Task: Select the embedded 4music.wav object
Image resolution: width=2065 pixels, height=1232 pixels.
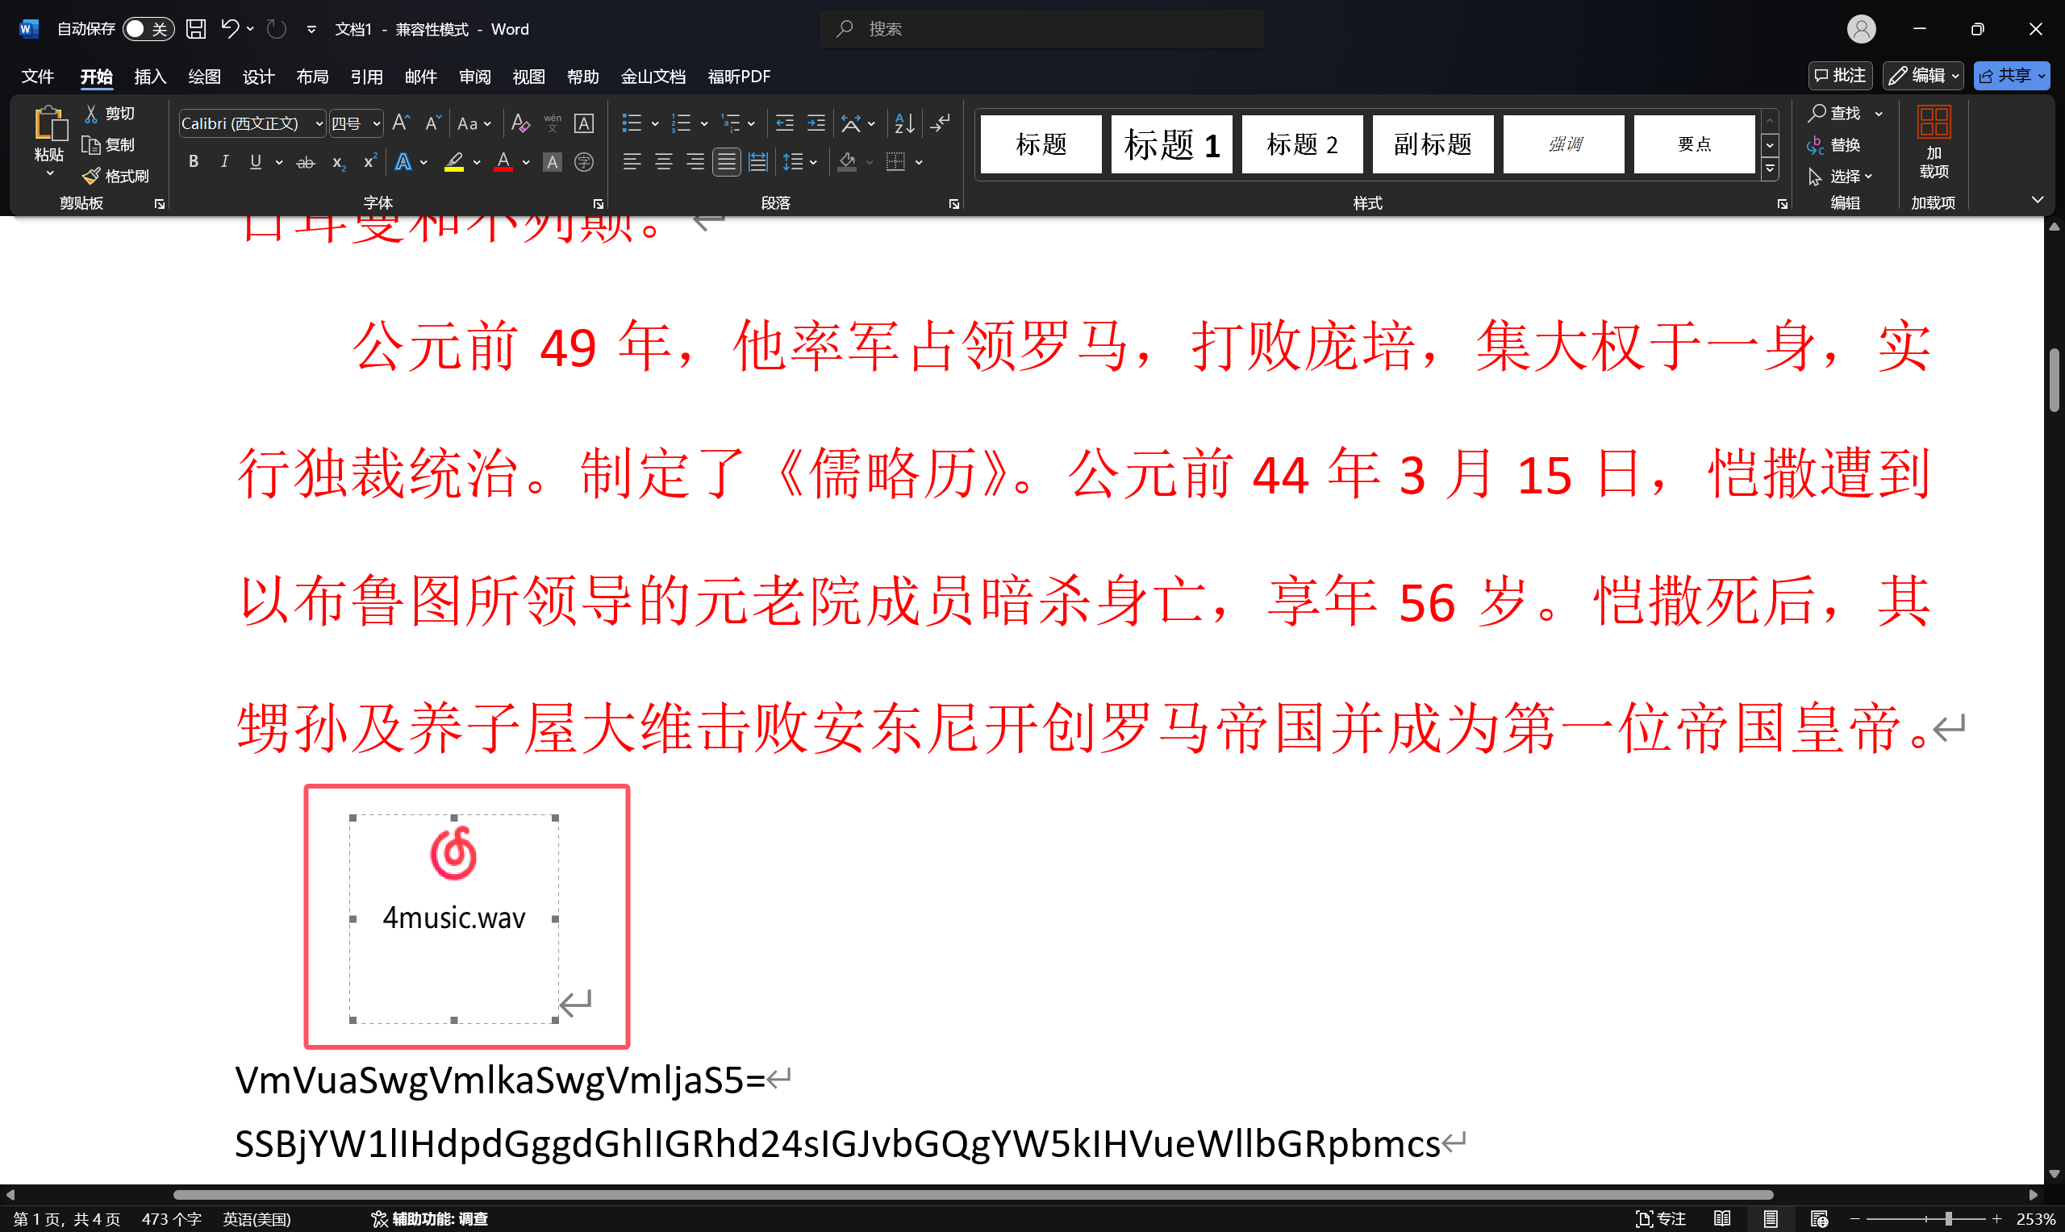Action: pyautogui.click(x=454, y=918)
